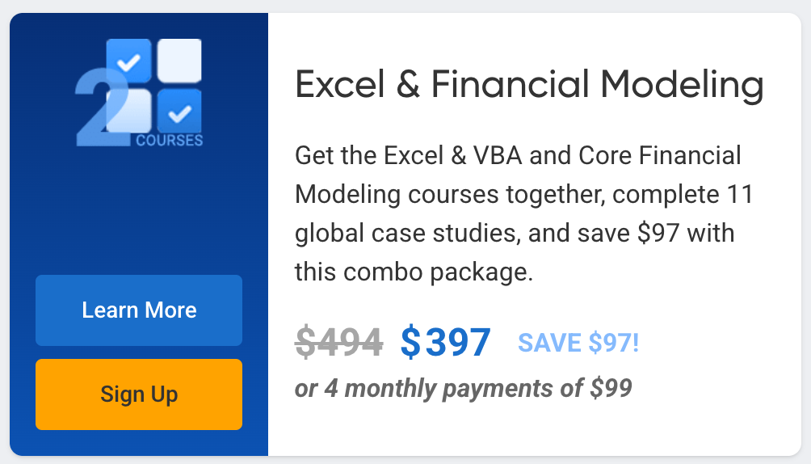811x464 pixels.
Task: Open the Excel & Financial Modeling title
Action: click(529, 86)
